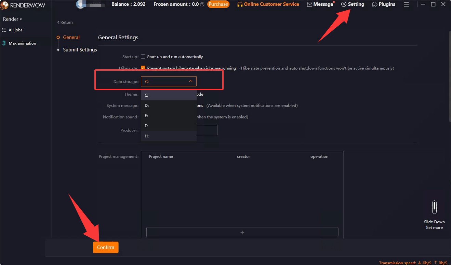Image resolution: width=451 pixels, height=265 pixels.
Task: Select the General settings section
Action: coord(72,37)
